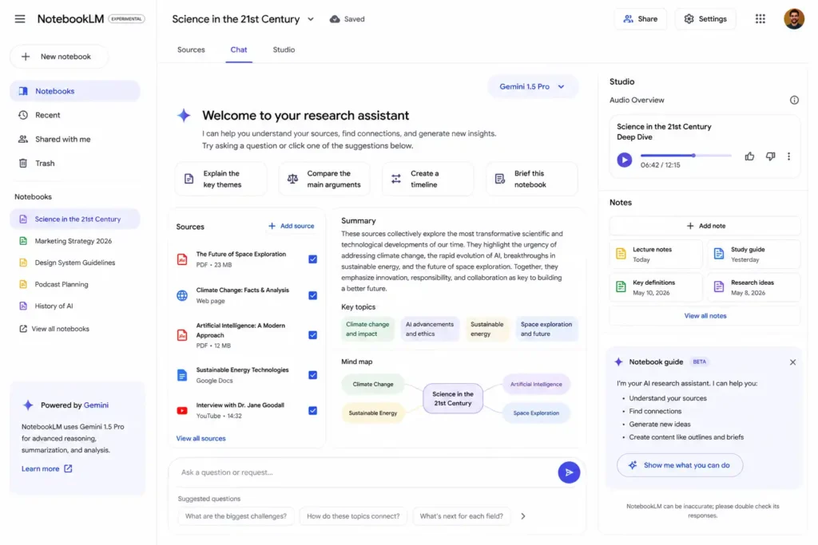
Task: Uncheck The Future of Space Exploration source
Action: click(x=312, y=259)
